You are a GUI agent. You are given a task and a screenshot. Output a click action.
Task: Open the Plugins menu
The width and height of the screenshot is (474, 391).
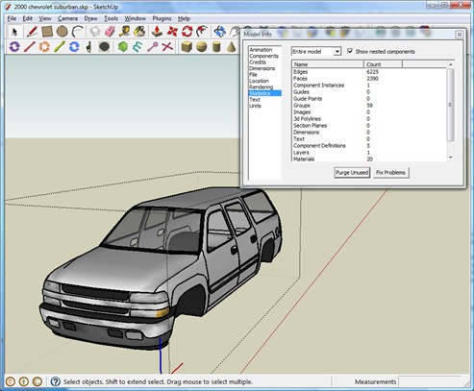(162, 18)
